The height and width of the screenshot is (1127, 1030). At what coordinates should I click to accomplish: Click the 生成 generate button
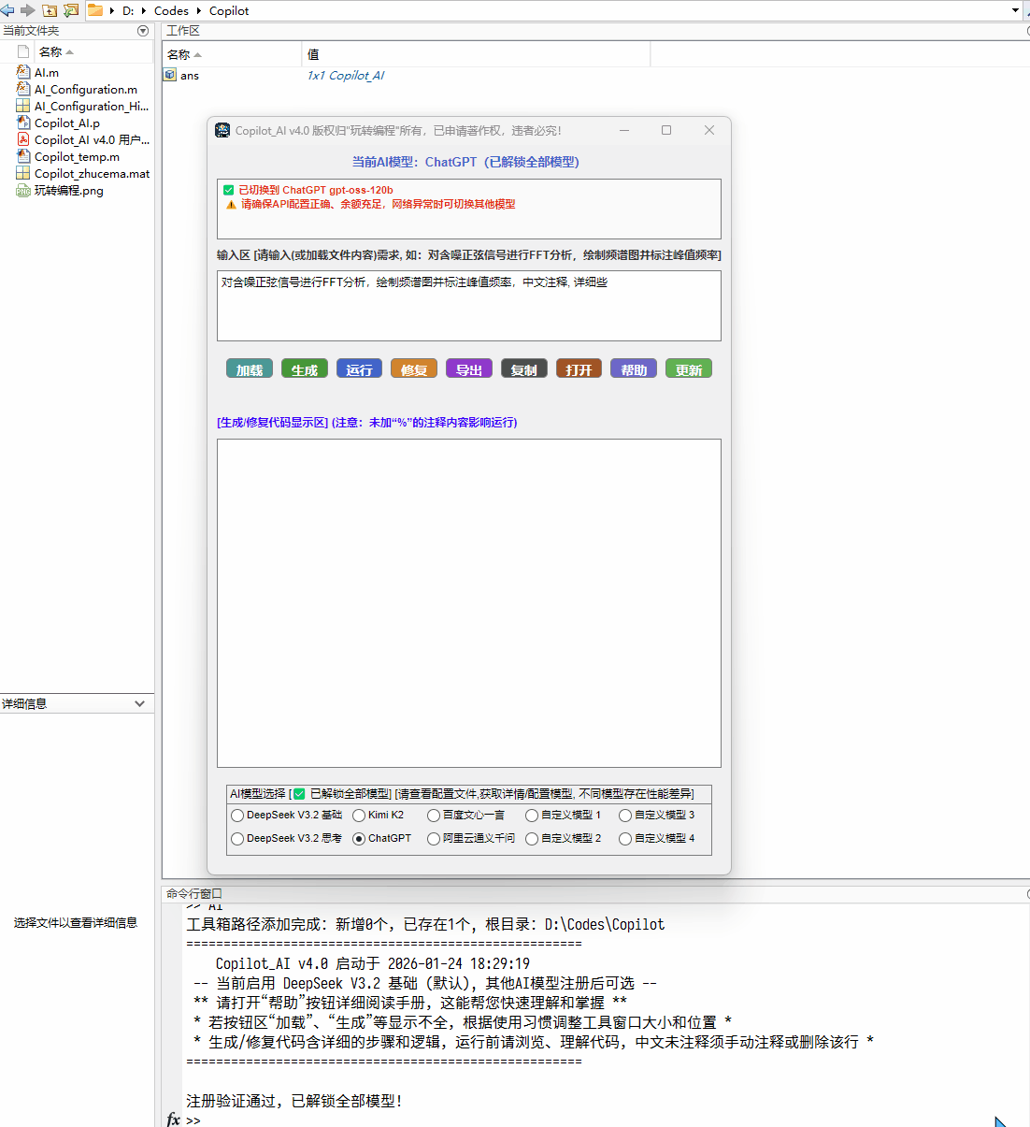[x=305, y=369]
